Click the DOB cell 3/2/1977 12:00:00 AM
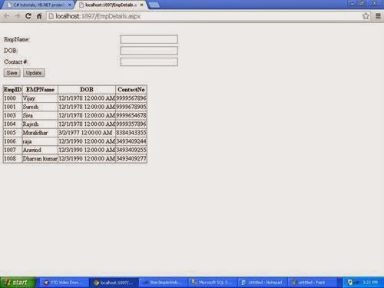384x288 pixels. 87,133
